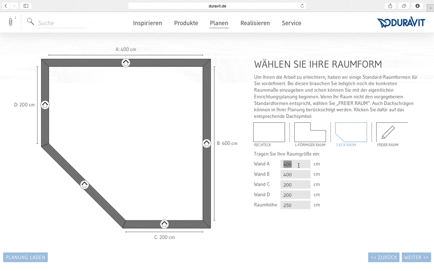Viewport: 434px width, 271px height.
Task: Open the paperclip notepad icon
Action: click(x=10, y=22)
